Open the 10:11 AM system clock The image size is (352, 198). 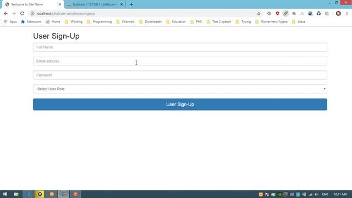coord(340,194)
